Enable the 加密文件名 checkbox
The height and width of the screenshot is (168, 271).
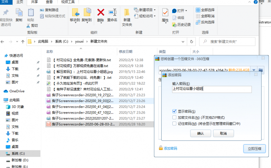[174, 117]
